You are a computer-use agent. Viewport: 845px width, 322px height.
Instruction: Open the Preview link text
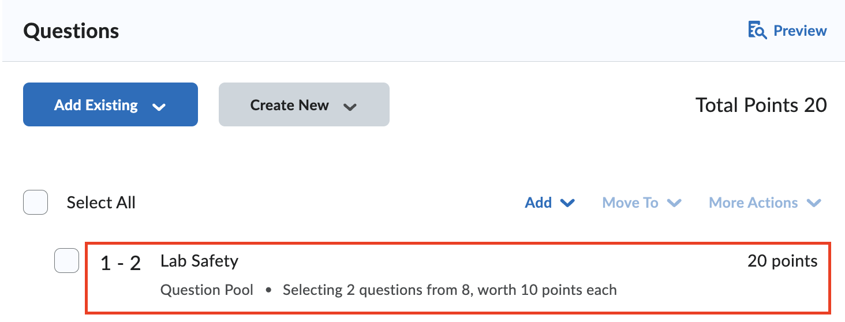point(800,31)
